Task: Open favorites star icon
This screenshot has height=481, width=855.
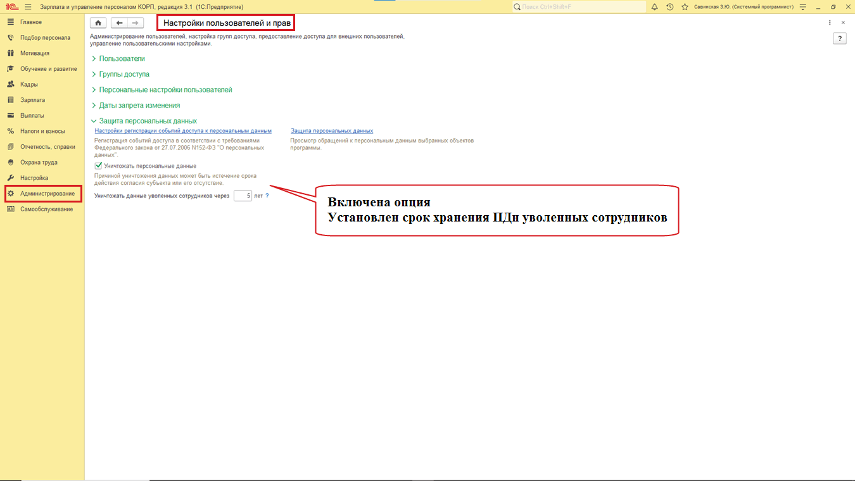Action: (x=685, y=7)
